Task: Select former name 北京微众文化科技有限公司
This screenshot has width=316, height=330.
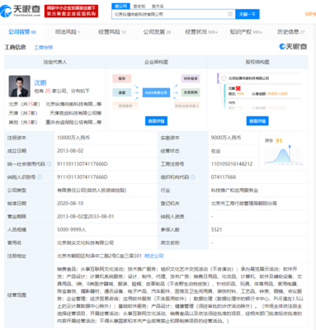Action: [x=85, y=243]
